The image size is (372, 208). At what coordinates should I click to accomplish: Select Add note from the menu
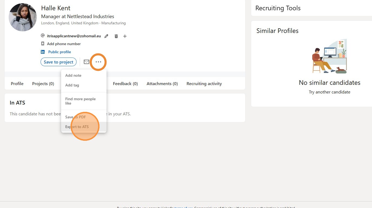pos(73,75)
